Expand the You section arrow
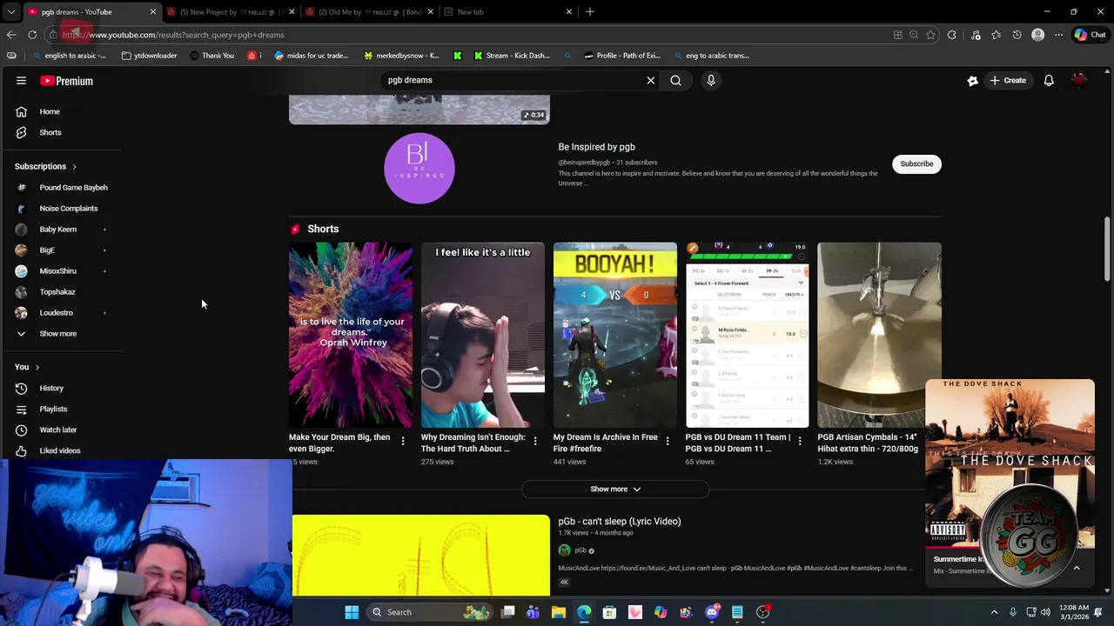The image size is (1114, 626). pos(37,367)
